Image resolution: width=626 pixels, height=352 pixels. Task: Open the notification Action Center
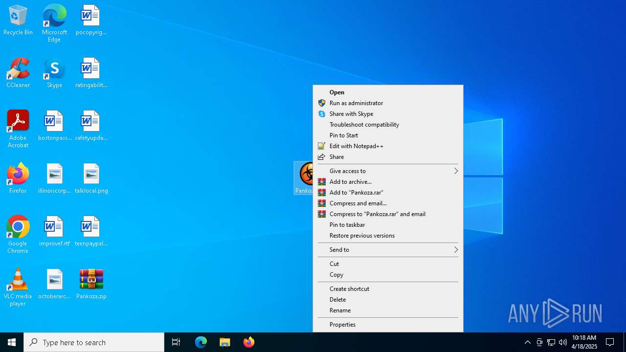pos(610,342)
